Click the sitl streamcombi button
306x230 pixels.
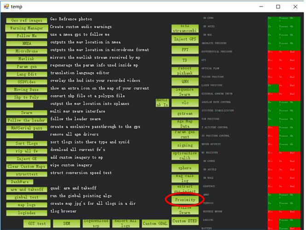[x=185, y=29]
